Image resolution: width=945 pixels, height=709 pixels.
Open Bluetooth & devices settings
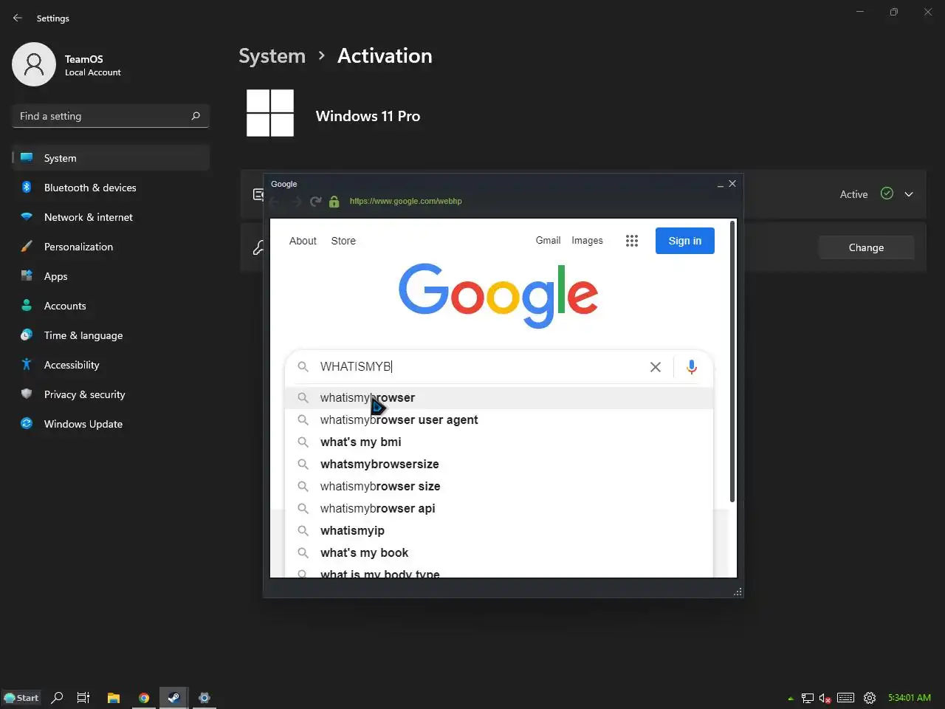click(111, 188)
